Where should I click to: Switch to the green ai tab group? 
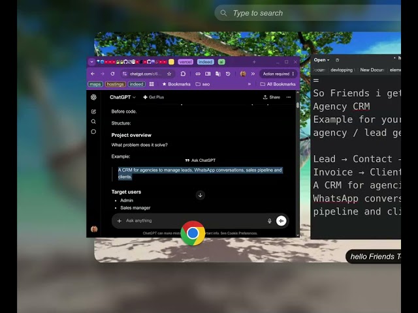(x=221, y=62)
